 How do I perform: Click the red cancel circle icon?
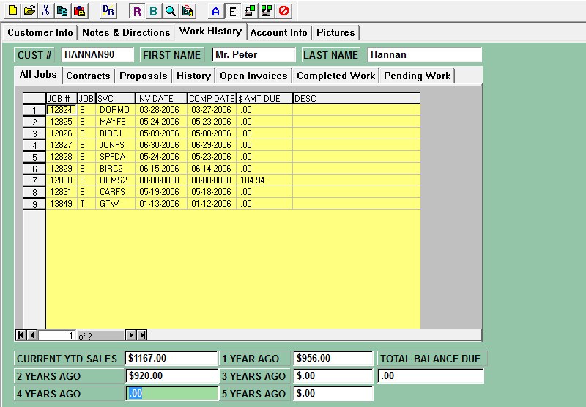click(x=283, y=11)
